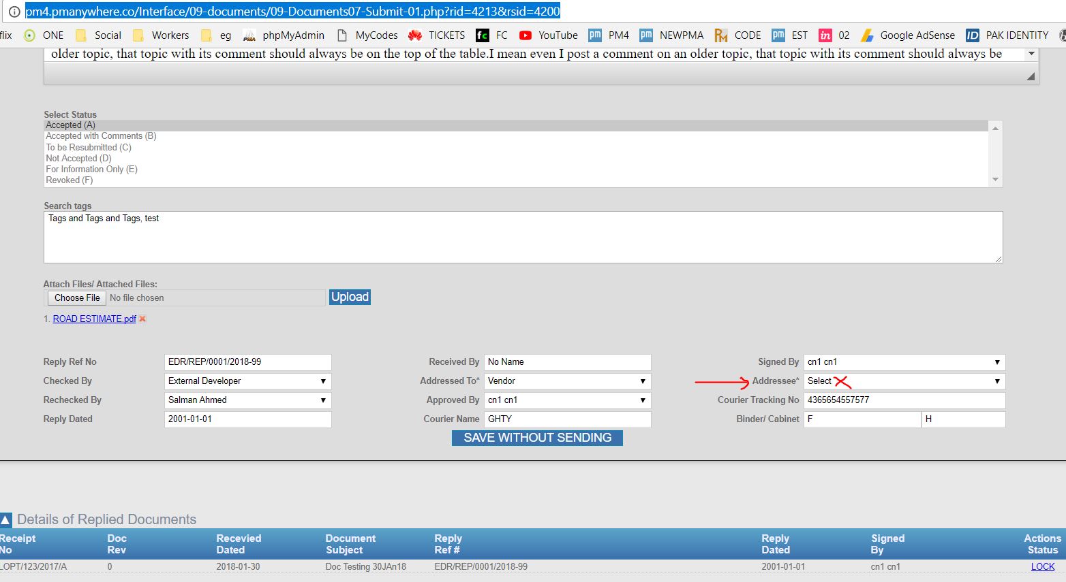The height and width of the screenshot is (582, 1066).
Task: Open the Addressee dropdown
Action: [904, 381]
